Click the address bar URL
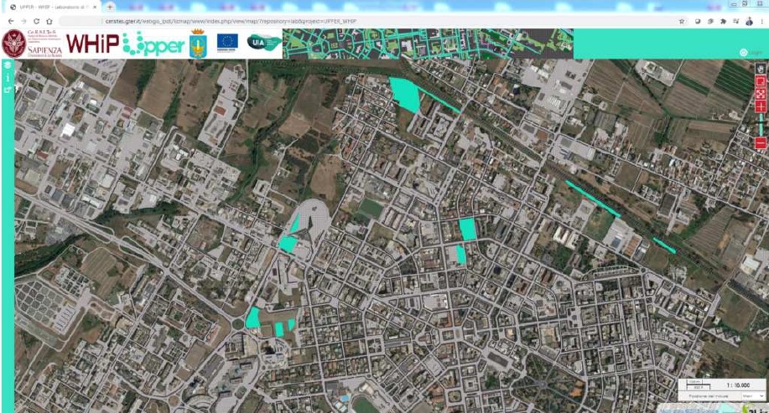Image resolution: width=769 pixels, height=413 pixels. [x=252, y=21]
